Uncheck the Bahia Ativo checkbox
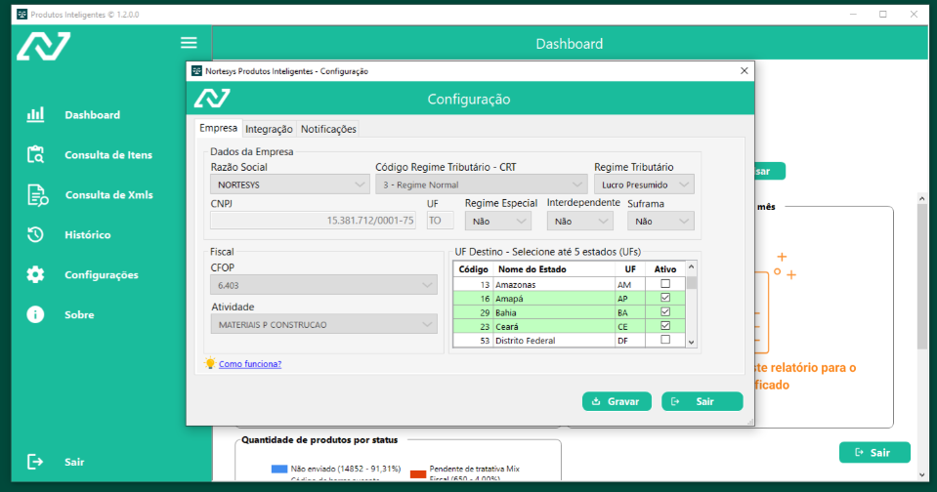Screen dimensions: 937x492 point(665,312)
